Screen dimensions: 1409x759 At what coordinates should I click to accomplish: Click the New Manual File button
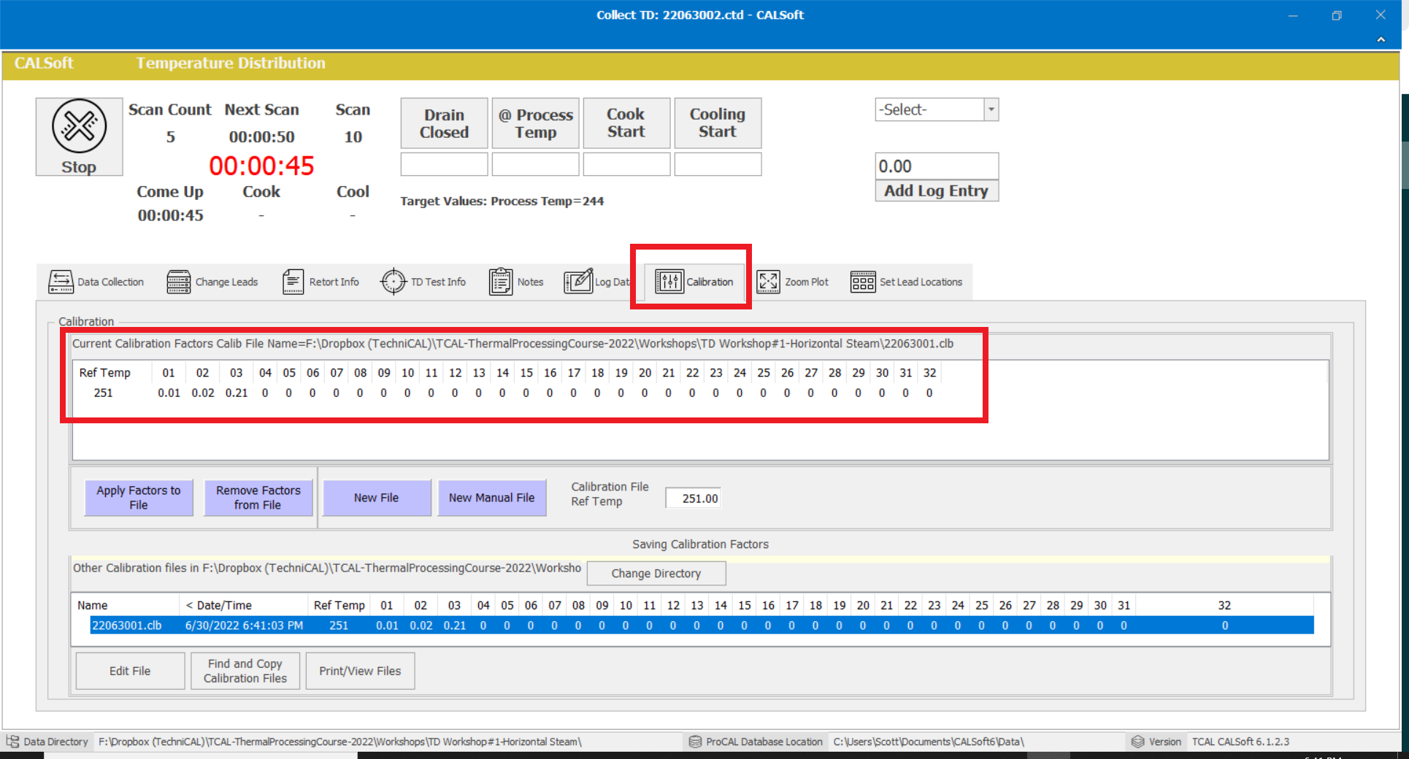tap(492, 498)
